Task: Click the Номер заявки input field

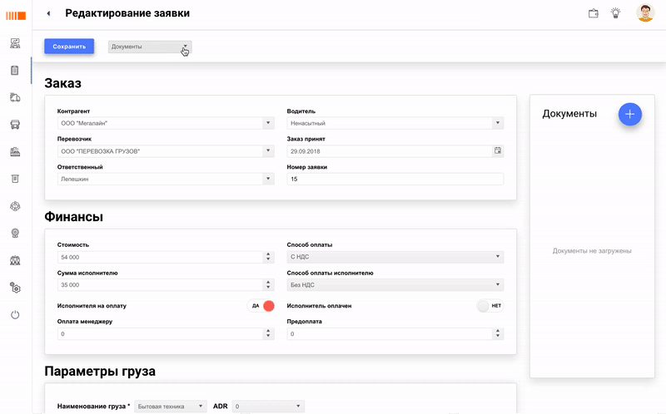Action: pyautogui.click(x=395, y=179)
